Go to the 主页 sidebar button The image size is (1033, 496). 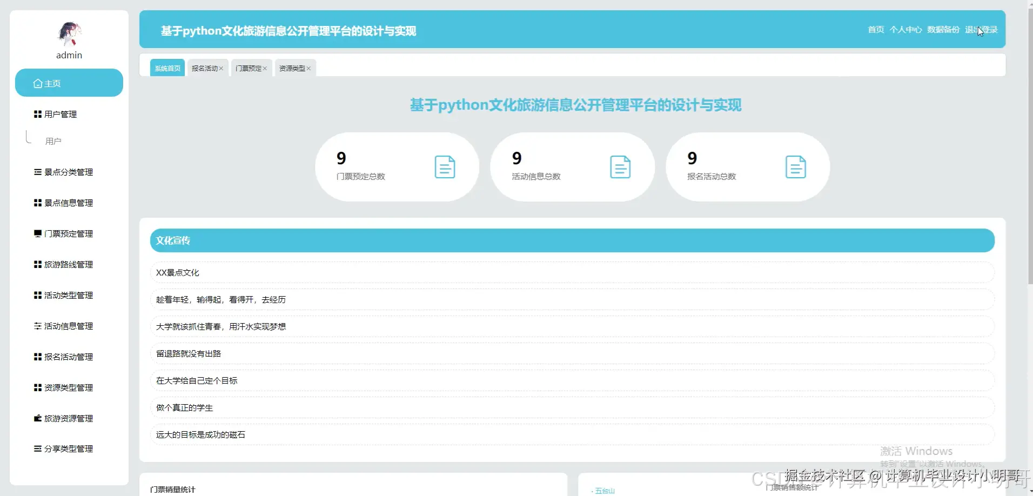pyautogui.click(x=69, y=83)
